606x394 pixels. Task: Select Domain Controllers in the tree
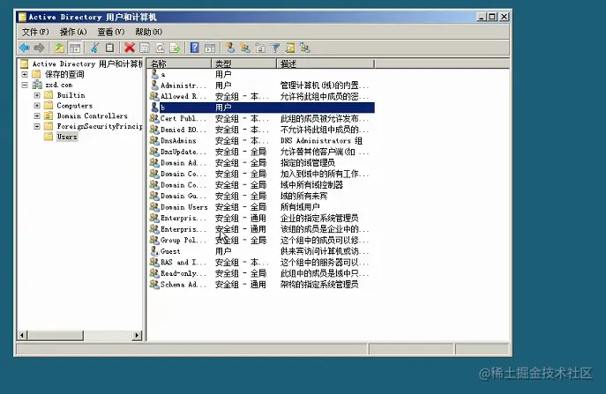[x=92, y=115]
